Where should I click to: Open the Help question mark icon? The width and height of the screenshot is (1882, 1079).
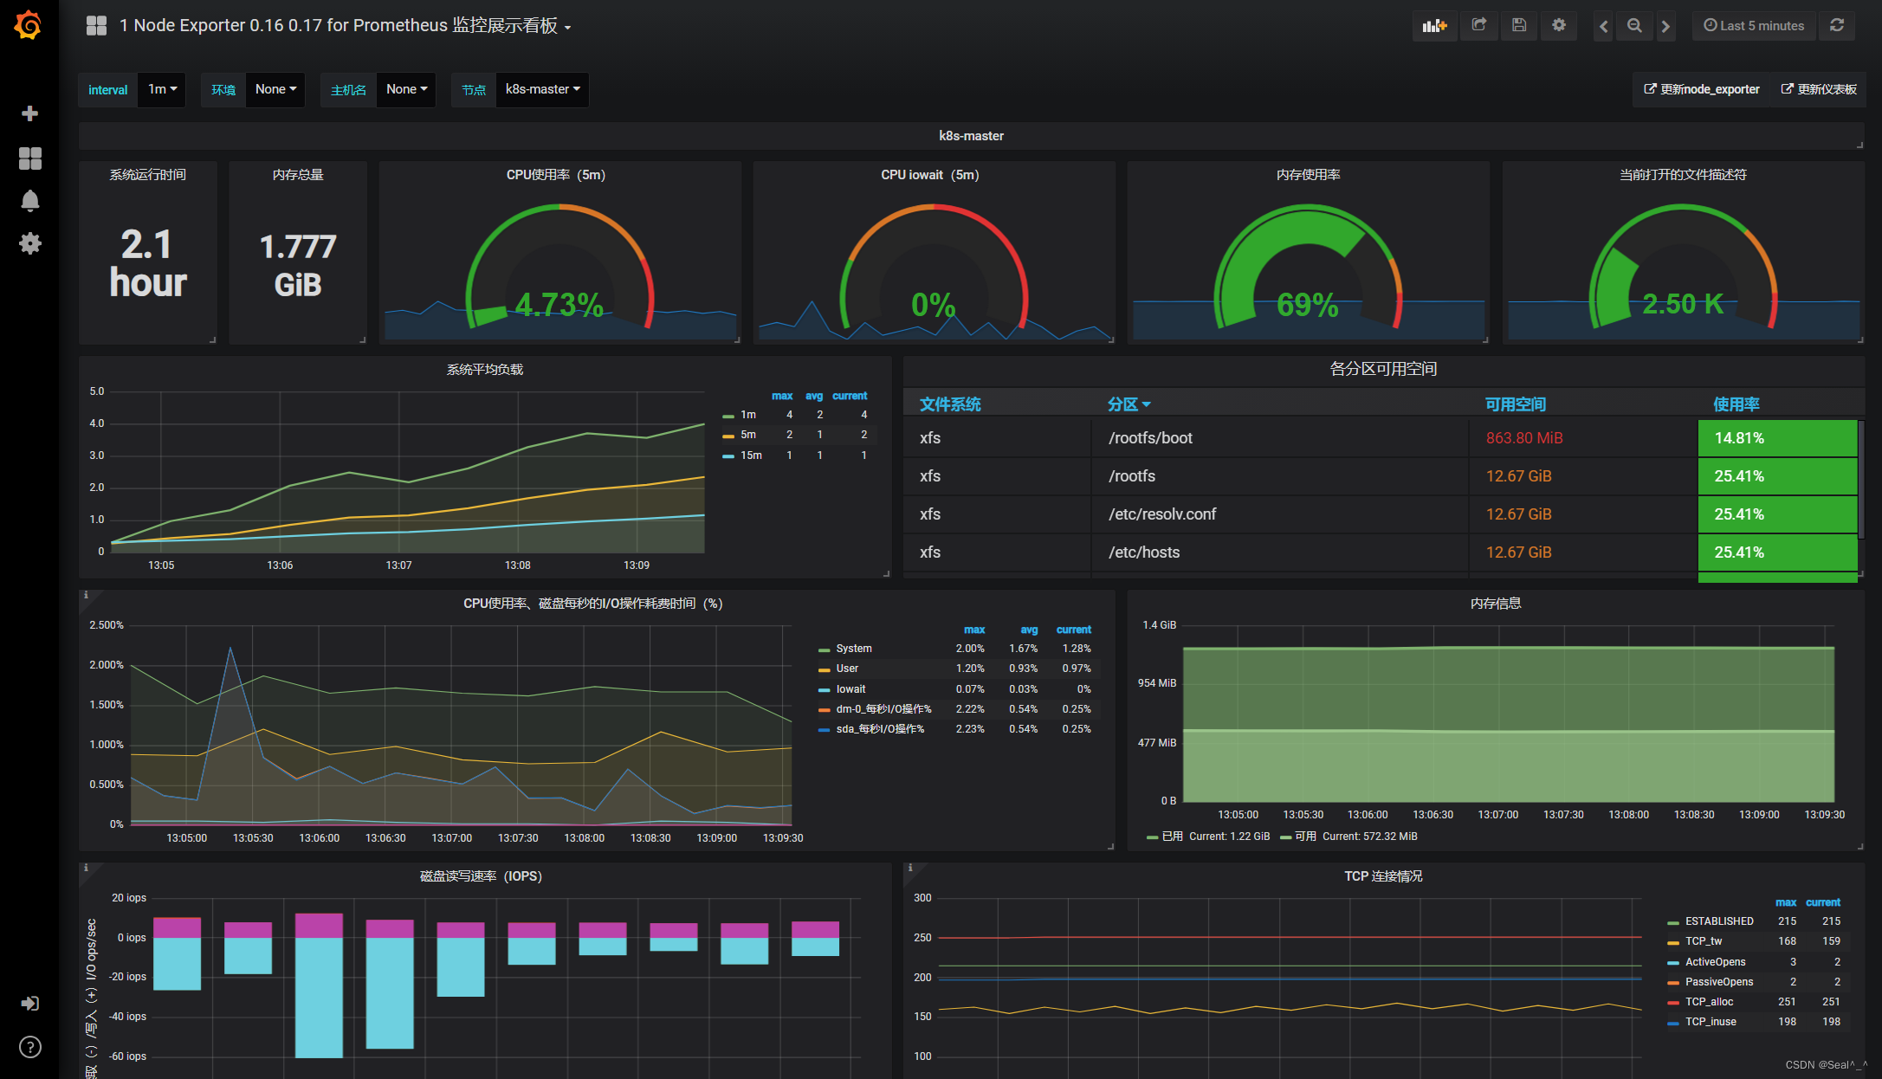[29, 1047]
